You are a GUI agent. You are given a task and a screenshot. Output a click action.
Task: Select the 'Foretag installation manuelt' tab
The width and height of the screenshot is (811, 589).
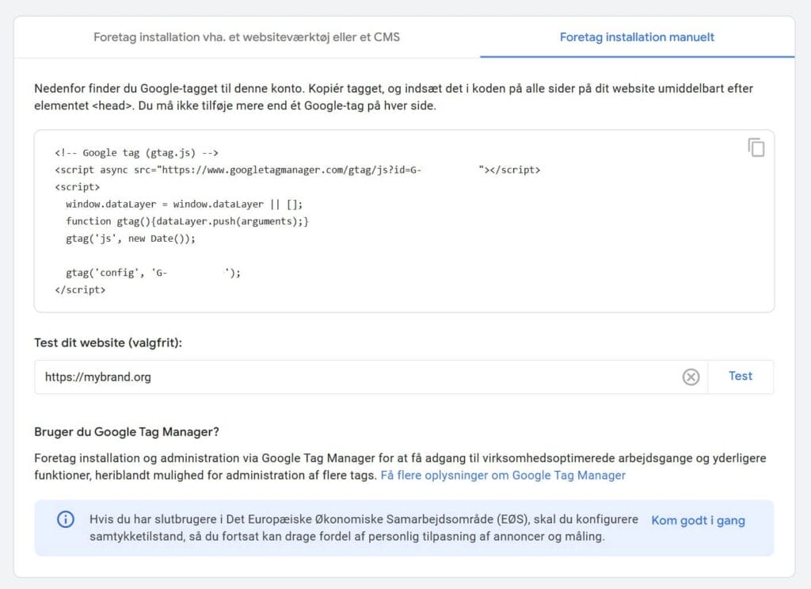click(637, 37)
